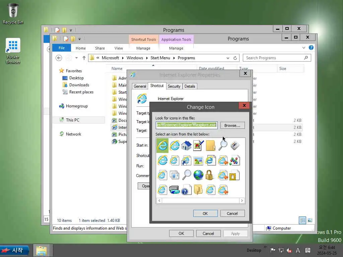Pick the scanner with blue disc icon
The image size is (343, 257).
pos(174,190)
